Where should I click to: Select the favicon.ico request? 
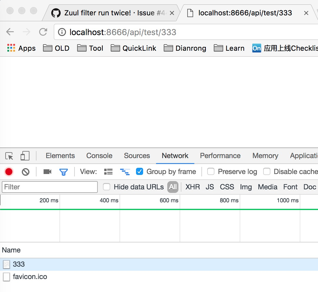[30, 277]
